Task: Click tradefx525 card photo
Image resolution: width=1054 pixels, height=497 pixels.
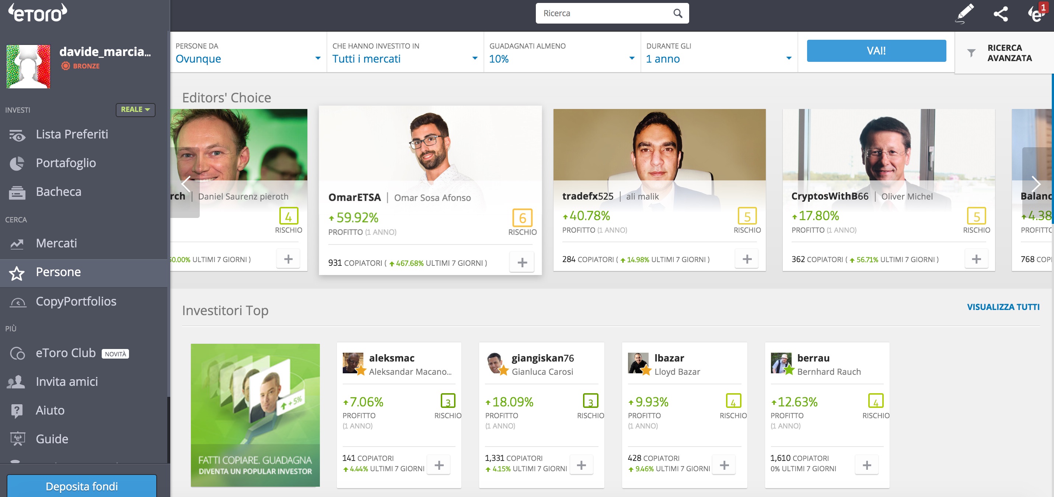Action: (x=659, y=145)
